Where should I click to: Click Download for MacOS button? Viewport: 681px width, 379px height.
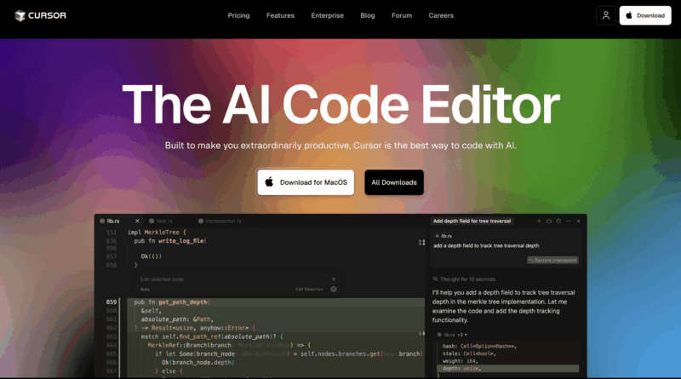coord(306,182)
